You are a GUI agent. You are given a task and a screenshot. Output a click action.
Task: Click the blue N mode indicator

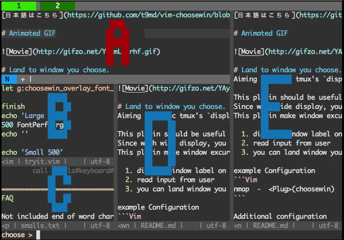click(9, 79)
